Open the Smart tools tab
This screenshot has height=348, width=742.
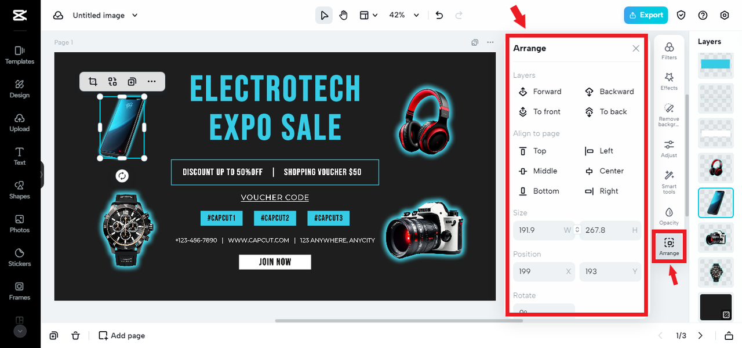point(669,182)
